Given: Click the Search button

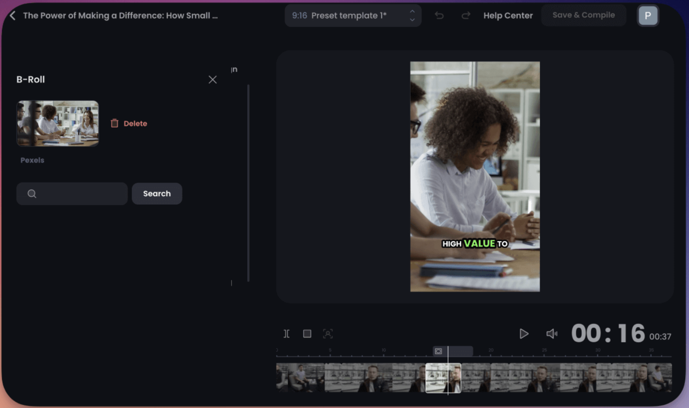Looking at the screenshot, I should (x=157, y=193).
